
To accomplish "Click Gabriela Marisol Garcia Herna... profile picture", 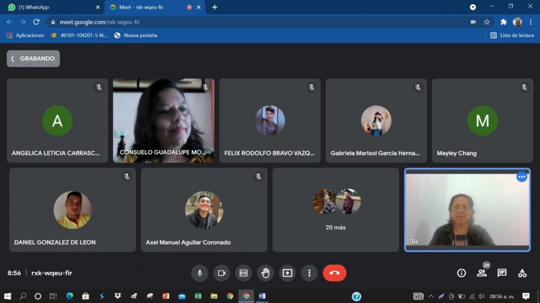I will click(376, 120).
